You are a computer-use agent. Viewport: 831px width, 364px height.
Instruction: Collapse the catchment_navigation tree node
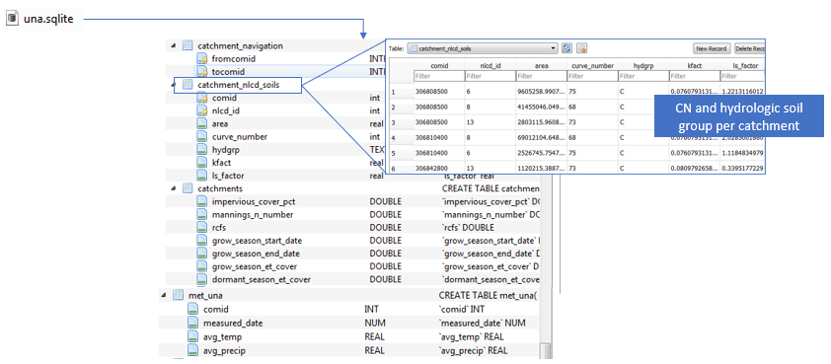coord(173,45)
